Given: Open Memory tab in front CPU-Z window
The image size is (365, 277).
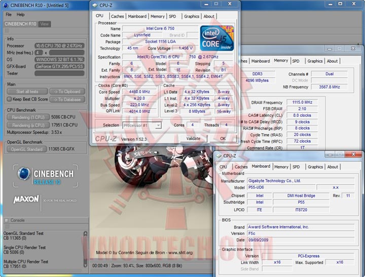Looking at the screenshot, I should (x=157, y=16).
